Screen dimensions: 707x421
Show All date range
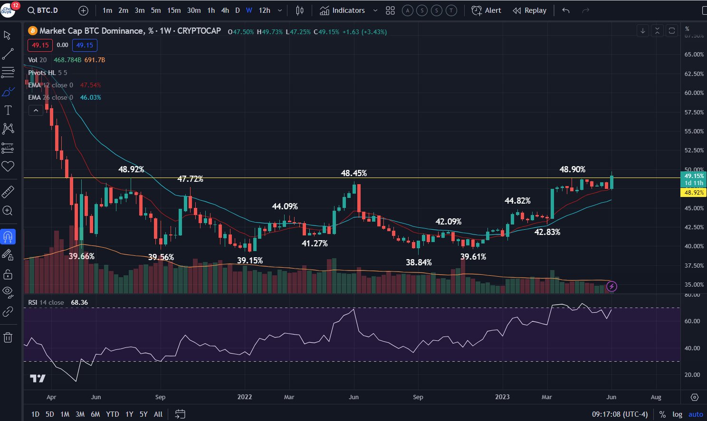tap(158, 414)
